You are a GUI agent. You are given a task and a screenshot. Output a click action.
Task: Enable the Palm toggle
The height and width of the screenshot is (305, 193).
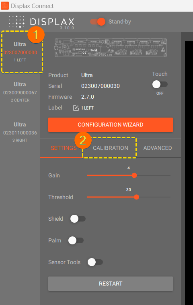tap(76, 240)
